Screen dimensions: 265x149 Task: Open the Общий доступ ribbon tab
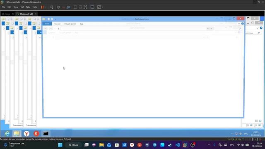[x=70, y=24]
